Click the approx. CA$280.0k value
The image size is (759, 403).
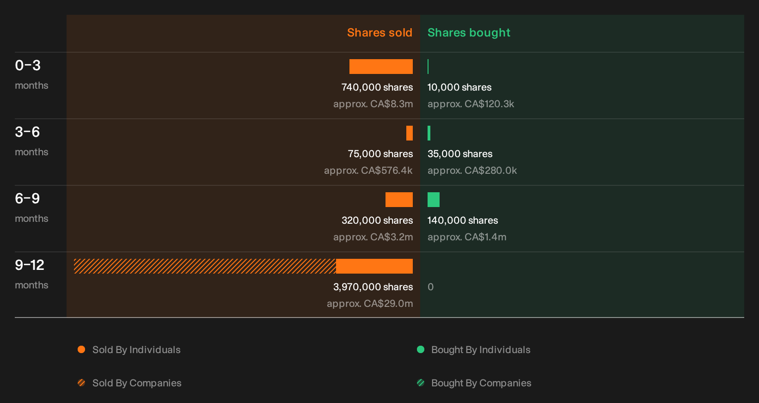472,171
